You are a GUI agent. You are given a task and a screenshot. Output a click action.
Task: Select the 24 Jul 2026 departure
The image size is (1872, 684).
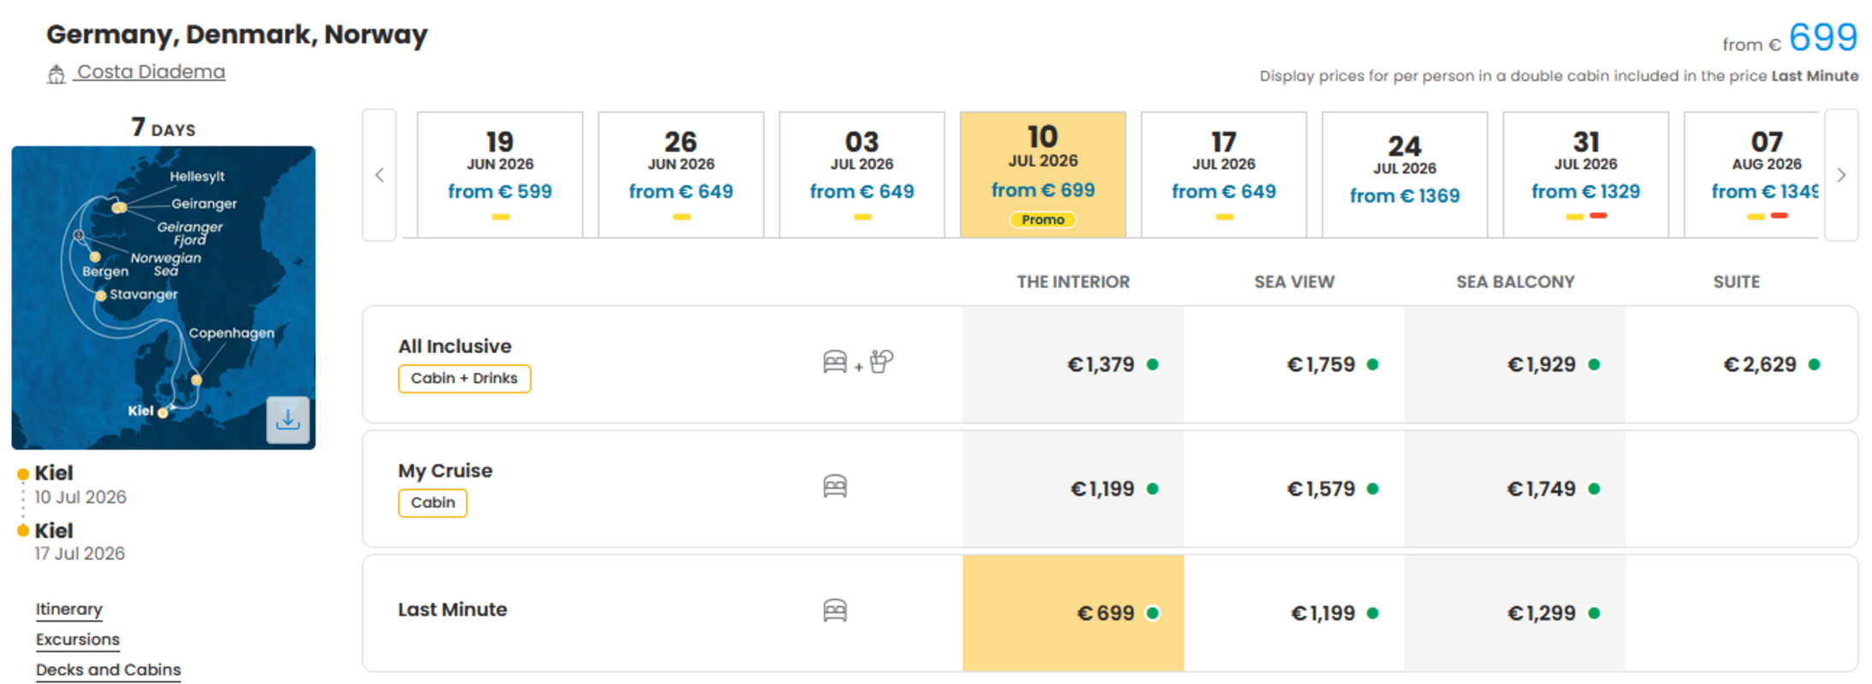point(1405,174)
